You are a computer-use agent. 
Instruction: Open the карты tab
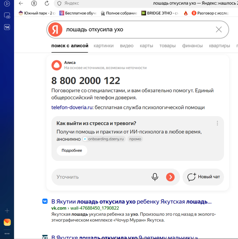pyautogui.click(x=146, y=46)
